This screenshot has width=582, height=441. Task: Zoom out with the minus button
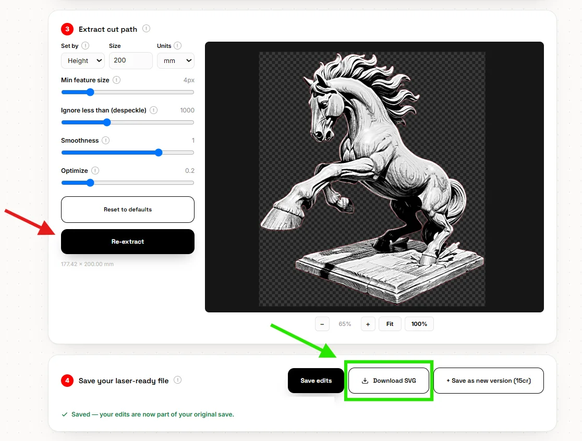click(322, 324)
